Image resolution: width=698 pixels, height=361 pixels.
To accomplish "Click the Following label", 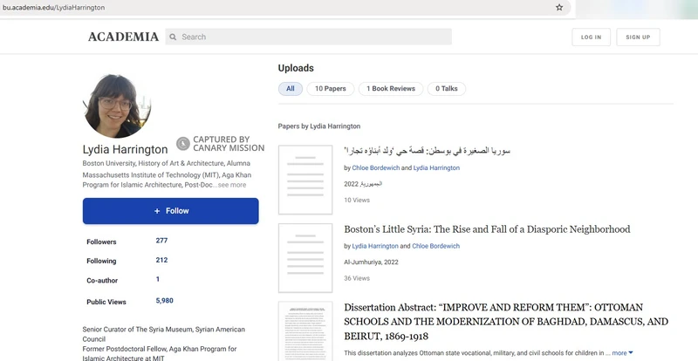I will tap(101, 262).
